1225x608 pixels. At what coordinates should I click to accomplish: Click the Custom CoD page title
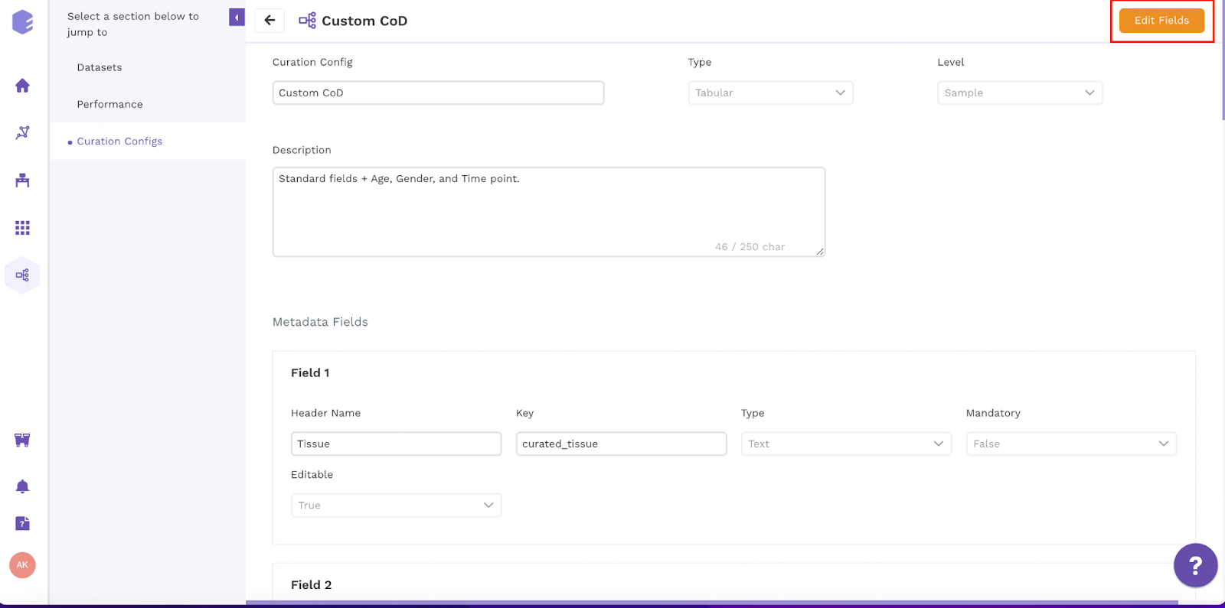click(x=364, y=21)
